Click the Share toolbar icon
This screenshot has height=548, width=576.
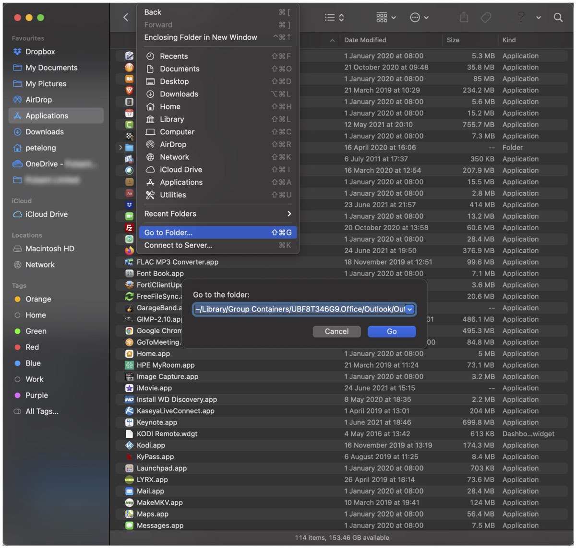464,18
